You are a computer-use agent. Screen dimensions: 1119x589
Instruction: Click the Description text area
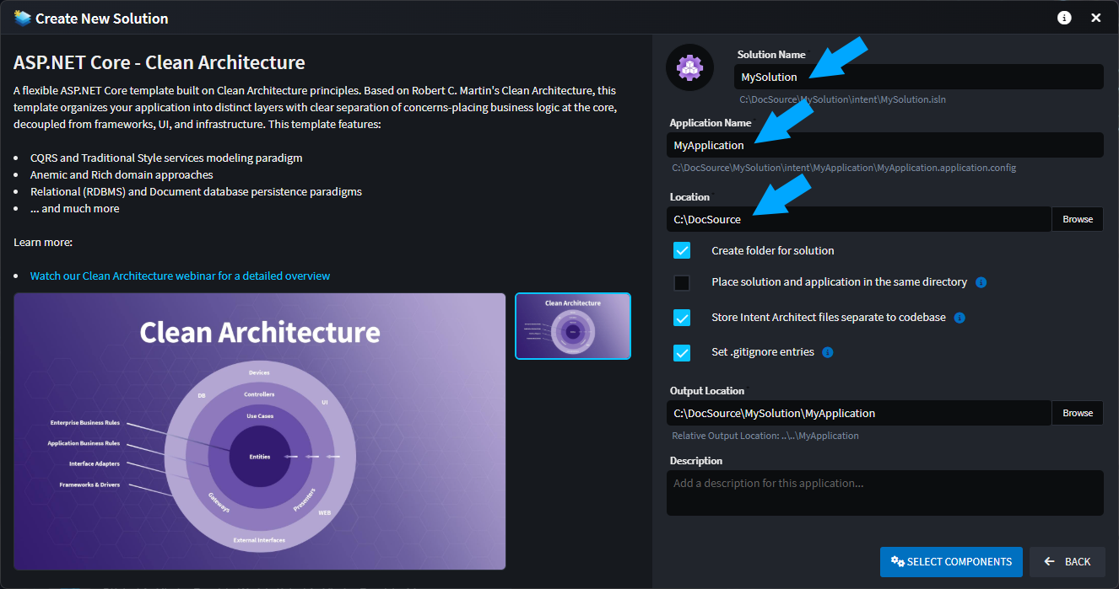click(885, 493)
